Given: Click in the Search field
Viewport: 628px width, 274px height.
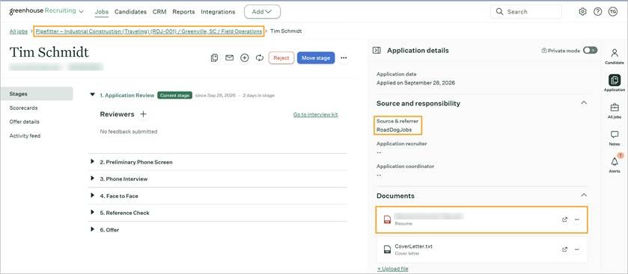Looking at the screenshot, I should [x=526, y=12].
